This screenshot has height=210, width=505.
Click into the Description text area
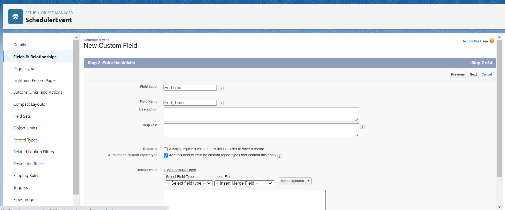click(x=261, y=114)
